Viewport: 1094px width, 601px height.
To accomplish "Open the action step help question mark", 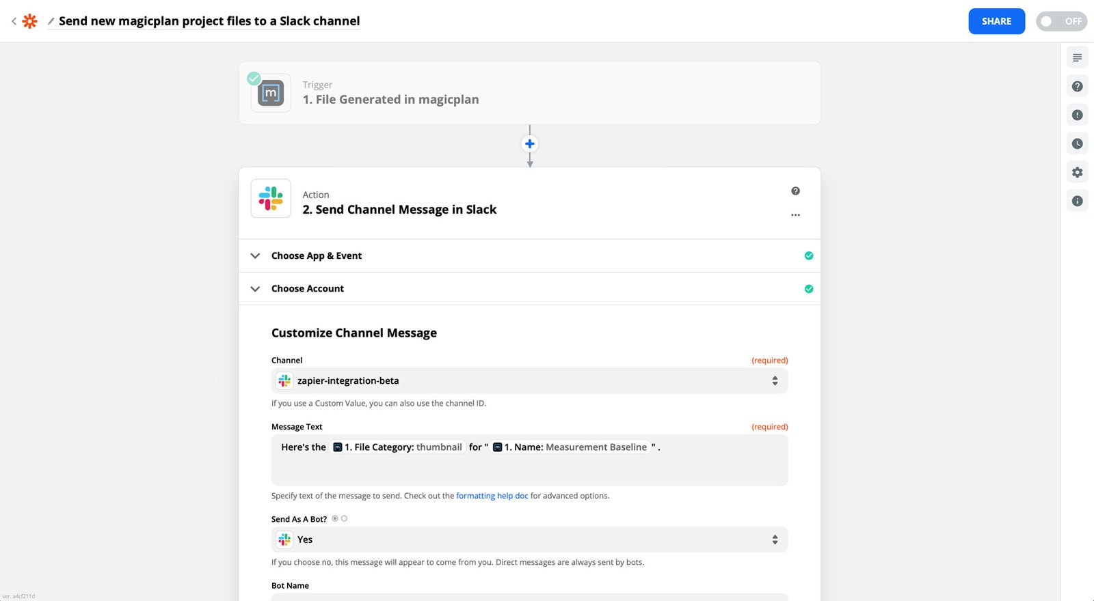I will [x=795, y=191].
